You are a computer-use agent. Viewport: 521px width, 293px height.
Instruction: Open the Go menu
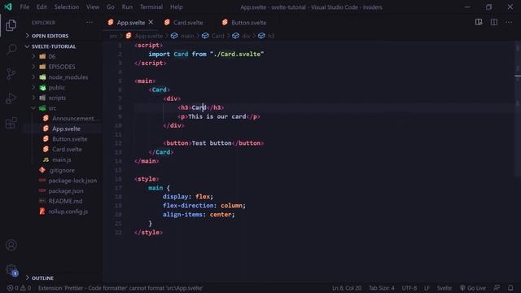coord(111,7)
